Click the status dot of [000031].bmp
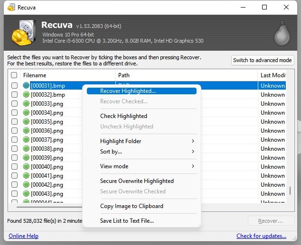The height and width of the screenshot is (245, 301). pos(26,85)
